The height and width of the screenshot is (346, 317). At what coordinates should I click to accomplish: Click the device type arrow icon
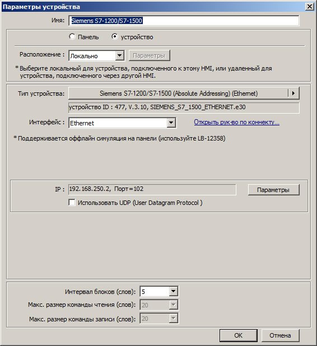click(x=293, y=93)
